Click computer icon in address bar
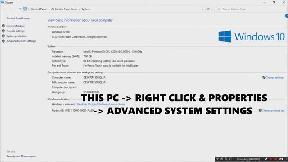The width and height of the screenshot is (288, 162). point(25,9)
